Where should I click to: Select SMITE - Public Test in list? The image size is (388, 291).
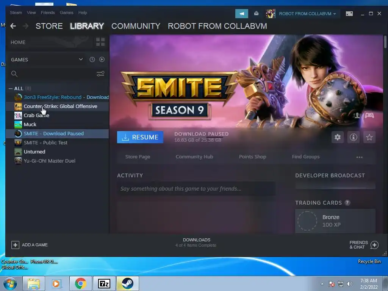point(57,142)
